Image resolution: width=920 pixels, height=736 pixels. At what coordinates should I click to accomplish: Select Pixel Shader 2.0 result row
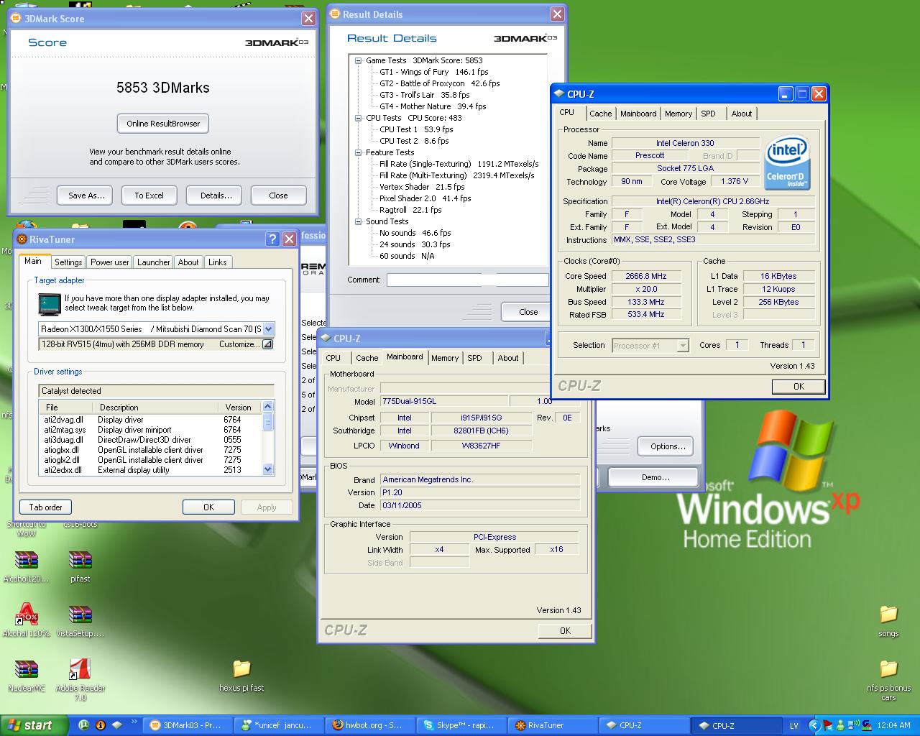425,198
